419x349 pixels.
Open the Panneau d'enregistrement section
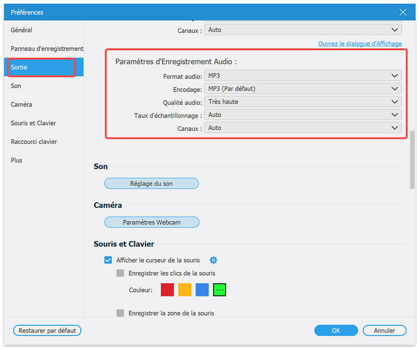pyautogui.click(x=47, y=49)
